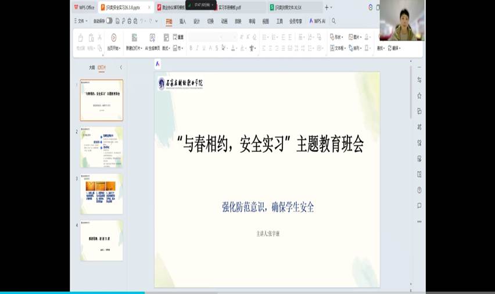
Task: Click the print icon in quick access bar
Action: coord(130,21)
